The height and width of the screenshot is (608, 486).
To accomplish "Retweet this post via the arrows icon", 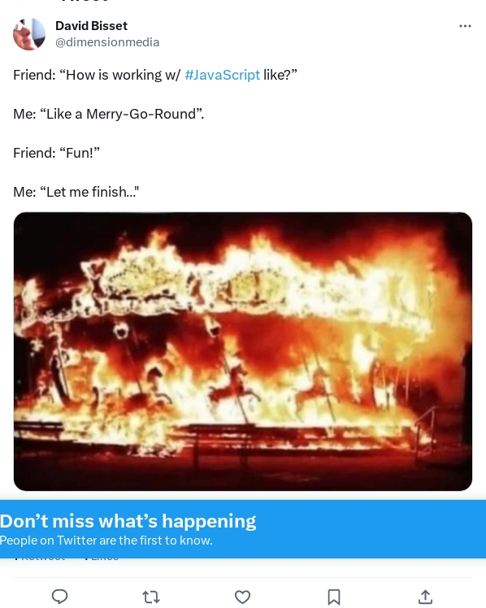I will [x=151, y=597].
